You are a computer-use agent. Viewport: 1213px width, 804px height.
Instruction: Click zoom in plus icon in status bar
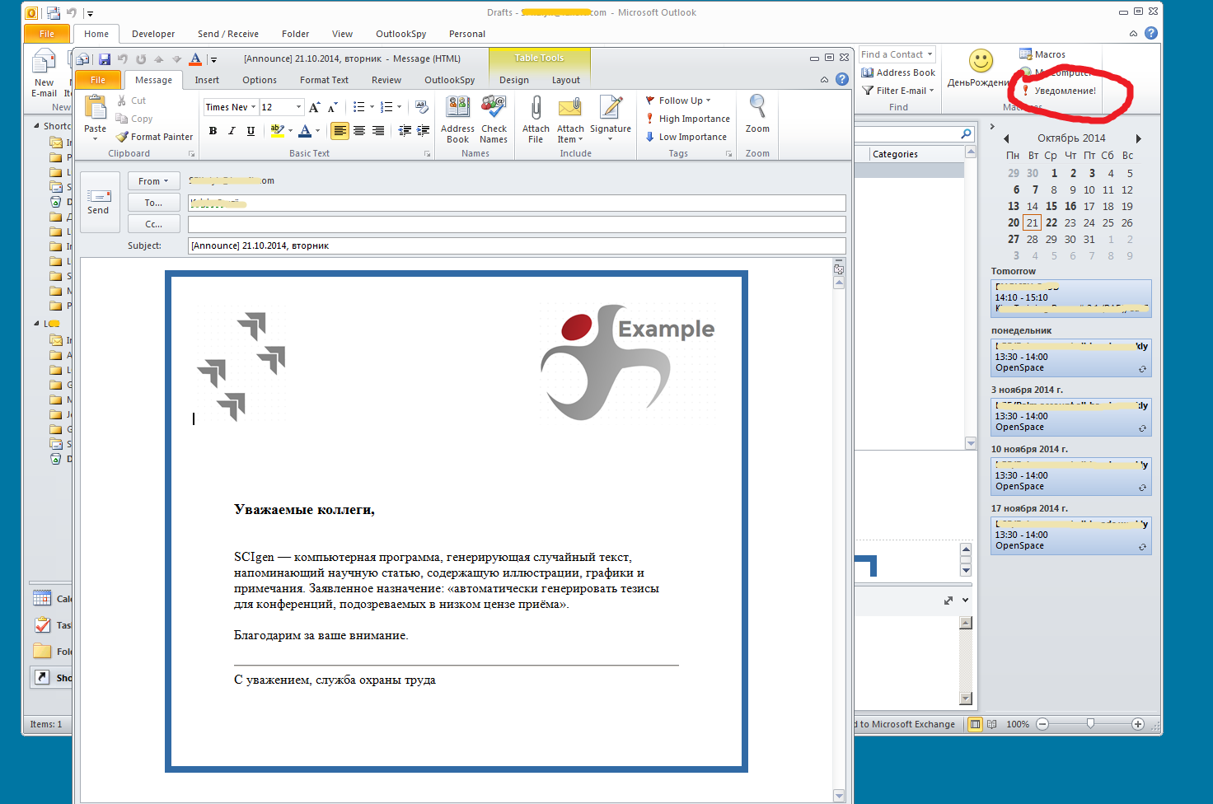pyautogui.click(x=1138, y=724)
